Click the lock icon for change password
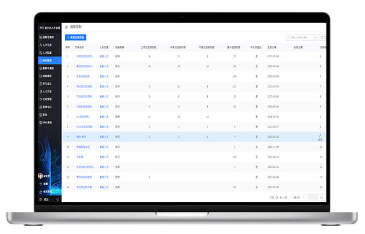 coord(40,192)
